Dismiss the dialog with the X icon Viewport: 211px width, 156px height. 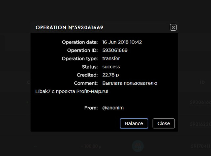point(173,27)
